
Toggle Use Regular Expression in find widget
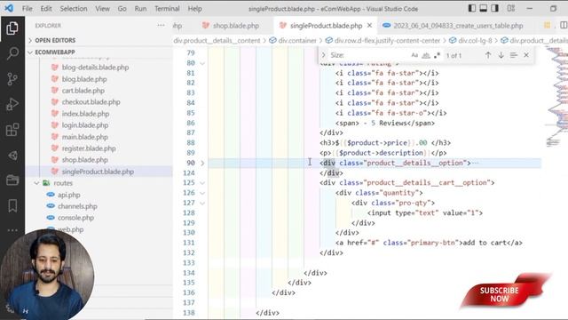[x=437, y=55]
